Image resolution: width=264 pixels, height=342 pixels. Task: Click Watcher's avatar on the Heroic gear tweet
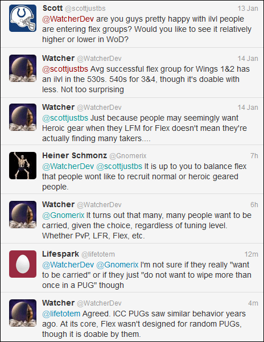coord(23,117)
